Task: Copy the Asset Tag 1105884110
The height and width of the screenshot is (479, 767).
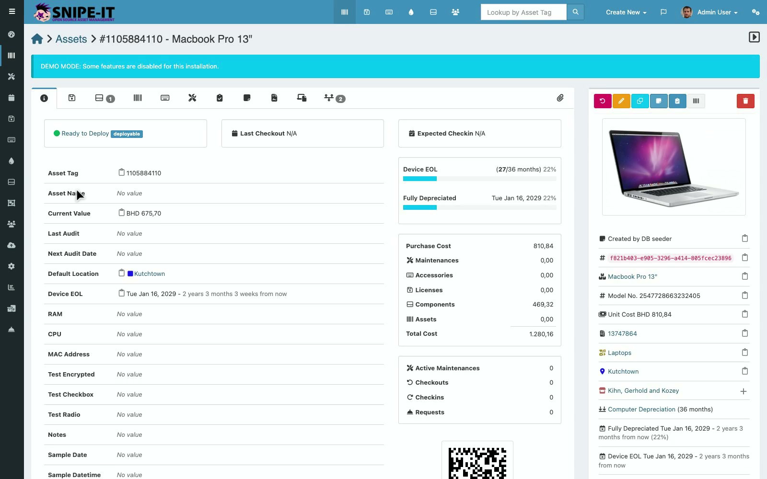Action: coord(122,172)
